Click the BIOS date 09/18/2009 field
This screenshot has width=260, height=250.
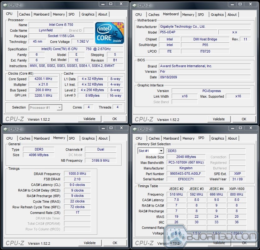point(205,77)
